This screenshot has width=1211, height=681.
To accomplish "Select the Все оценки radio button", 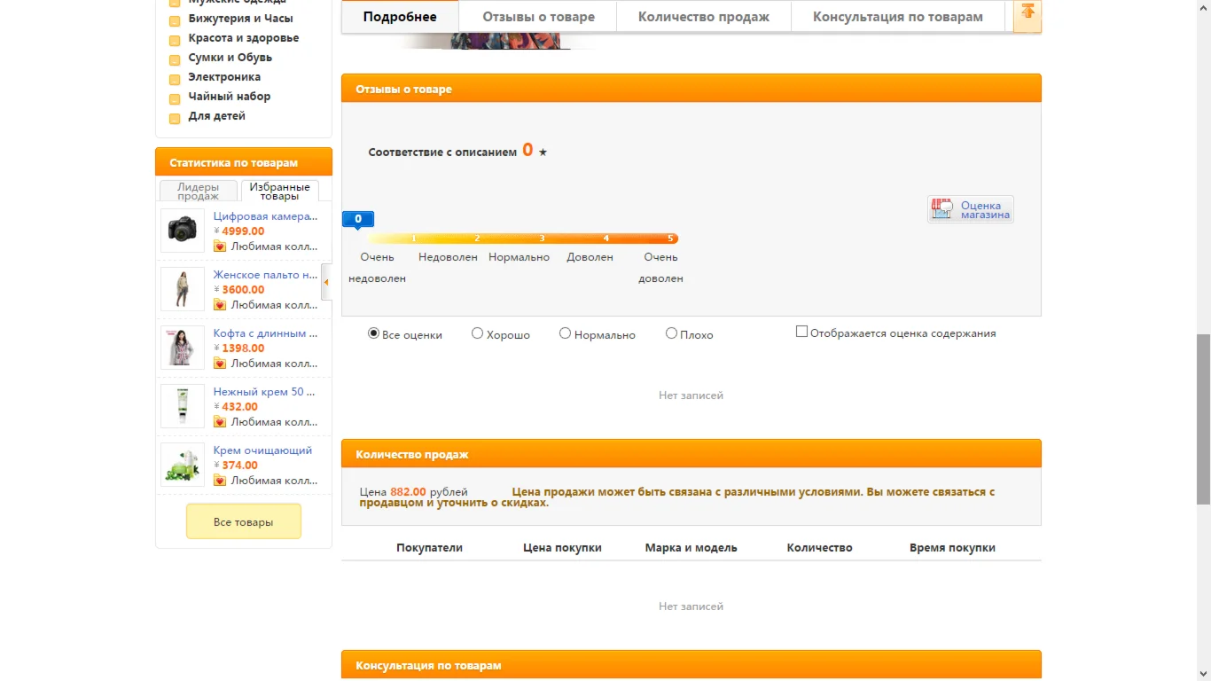I will click(373, 333).
